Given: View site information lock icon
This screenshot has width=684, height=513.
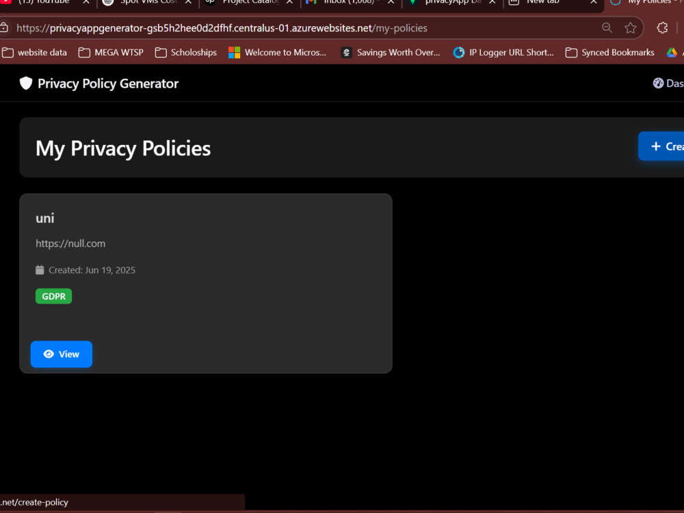Looking at the screenshot, I should pos(4,28).
